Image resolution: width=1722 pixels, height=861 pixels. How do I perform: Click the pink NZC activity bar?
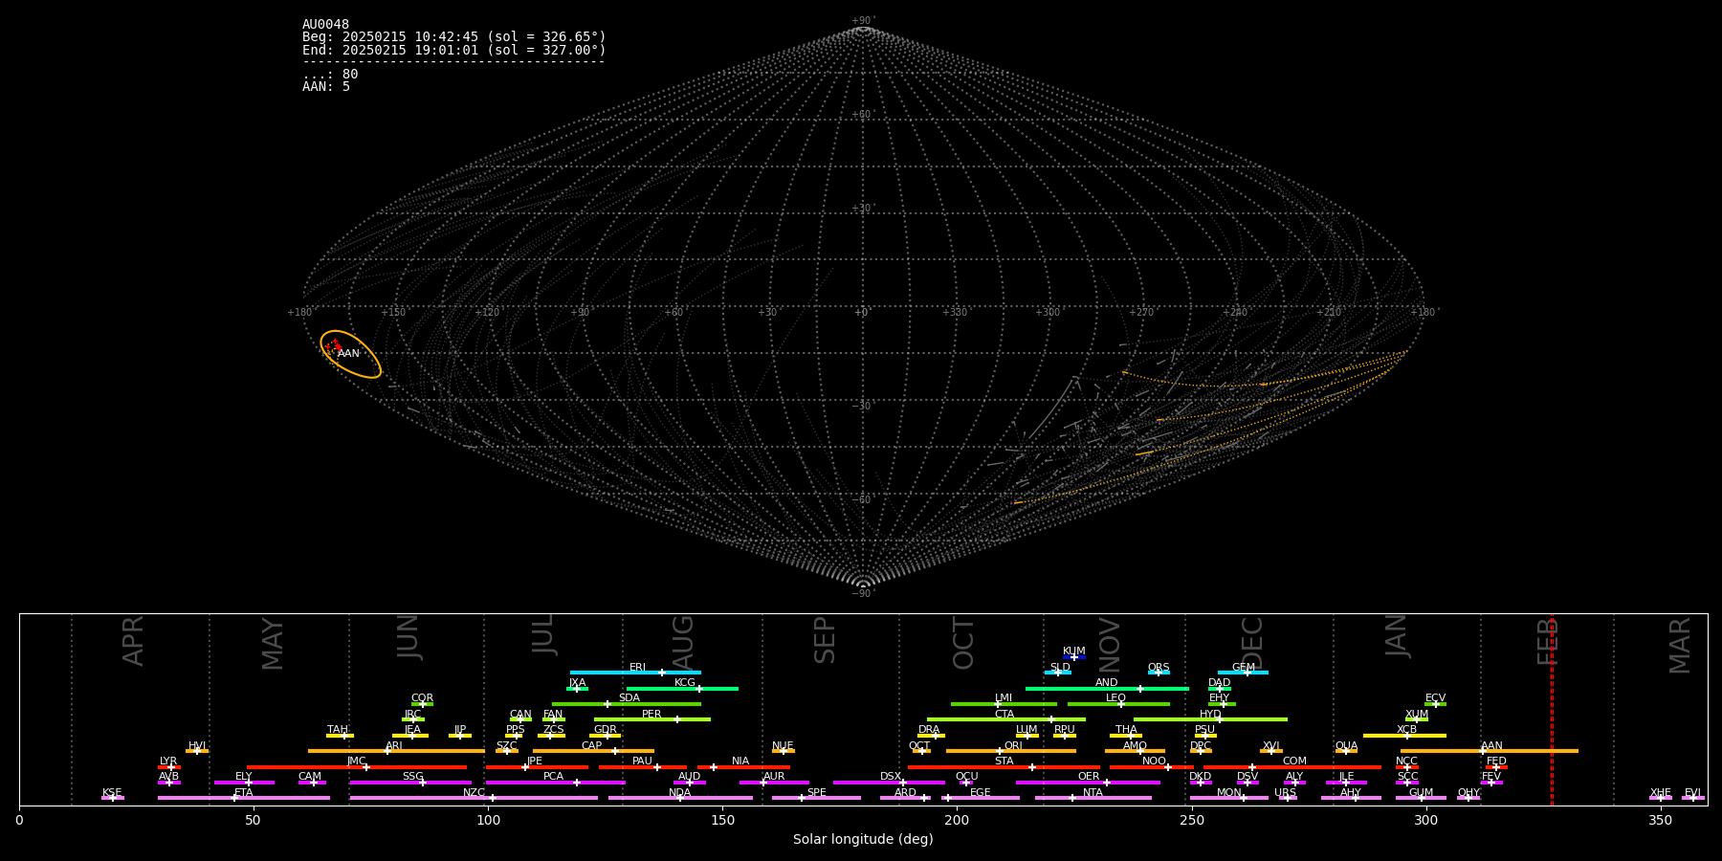(474, 798)
